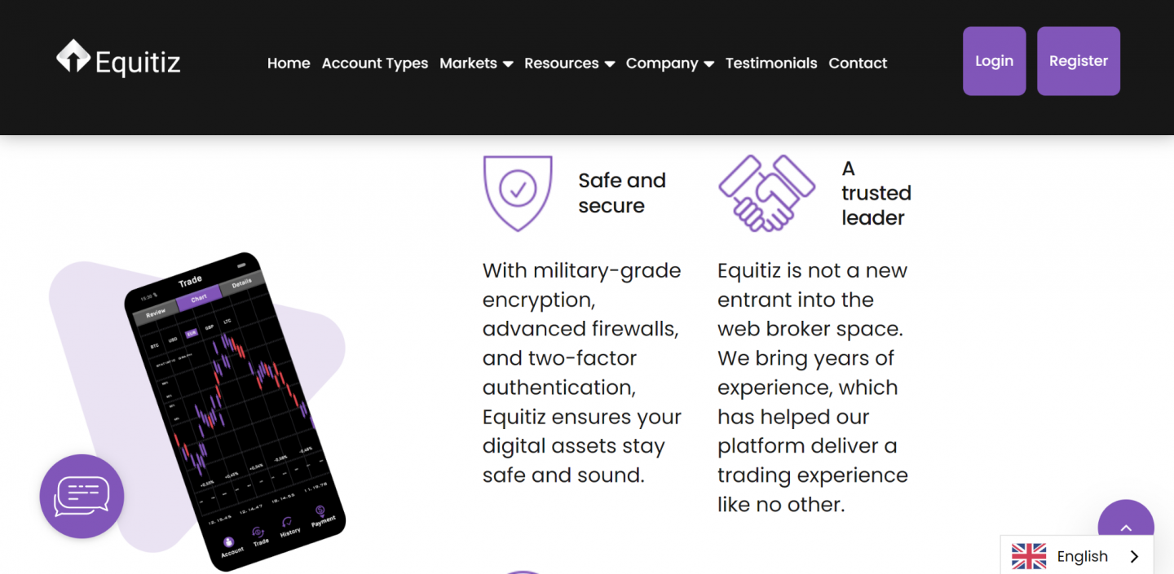Image resolution: width=1174 pixels, height=574 pixels.
Task: Click the shield icon above Safe and secure
Action: pyautogui.click(x=518, y=192)
